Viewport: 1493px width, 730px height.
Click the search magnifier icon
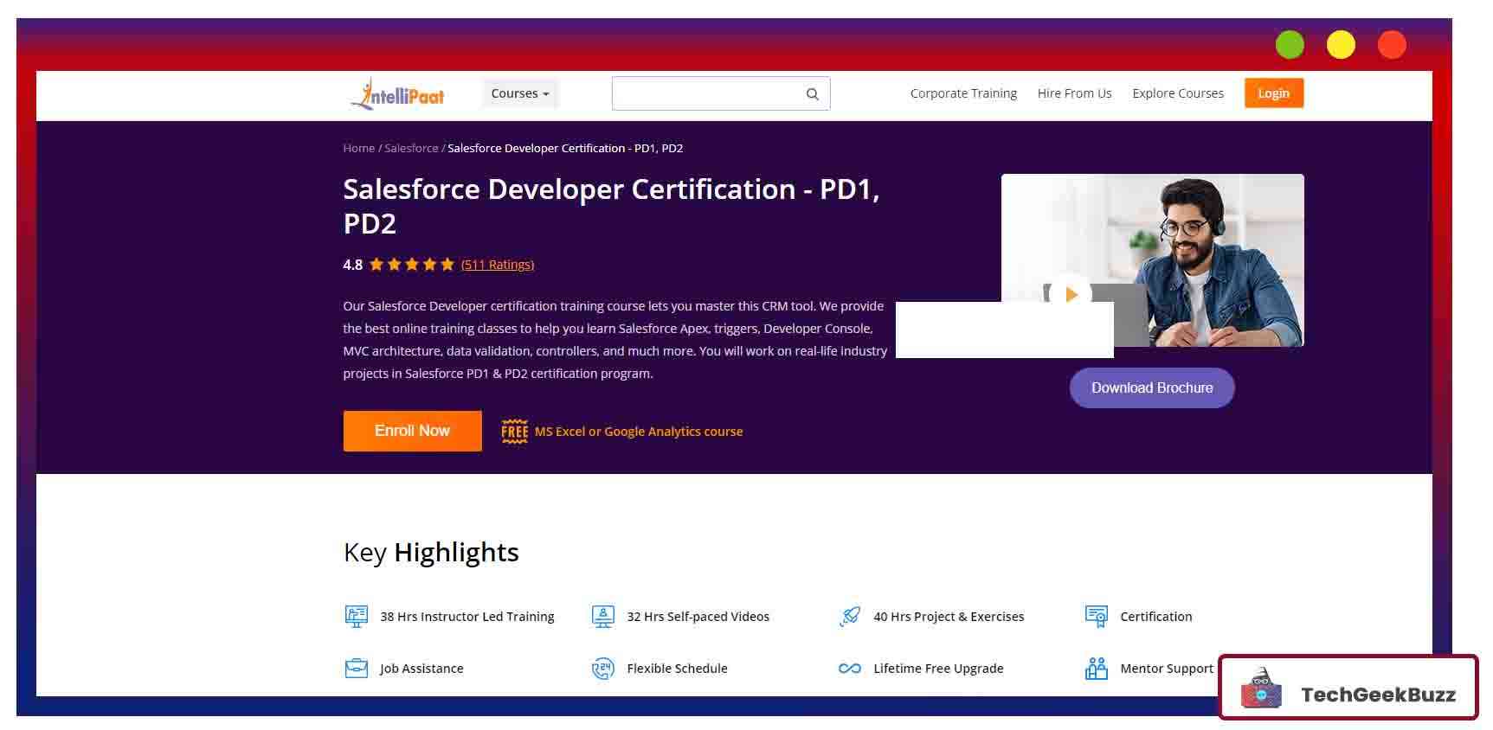(812, 94)
